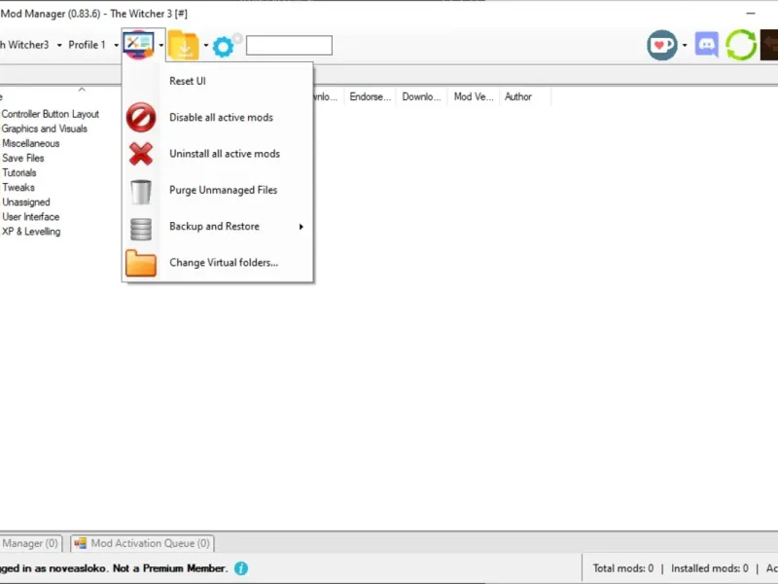Select Change Virtual folders...

pyautogui.click(x=217, y=263)
